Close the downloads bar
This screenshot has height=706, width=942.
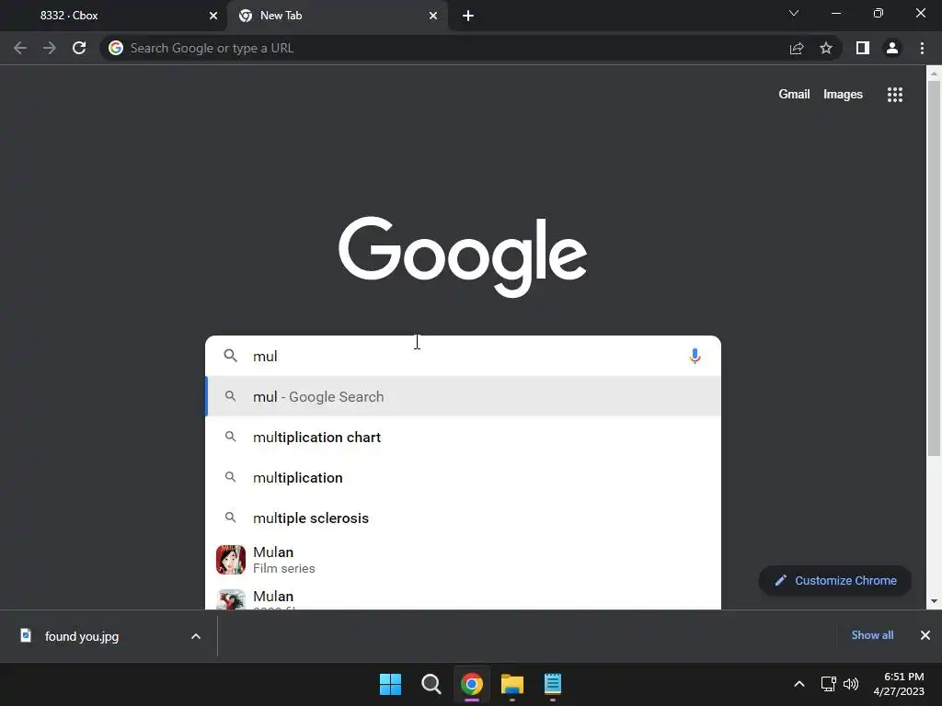[925, 635]
